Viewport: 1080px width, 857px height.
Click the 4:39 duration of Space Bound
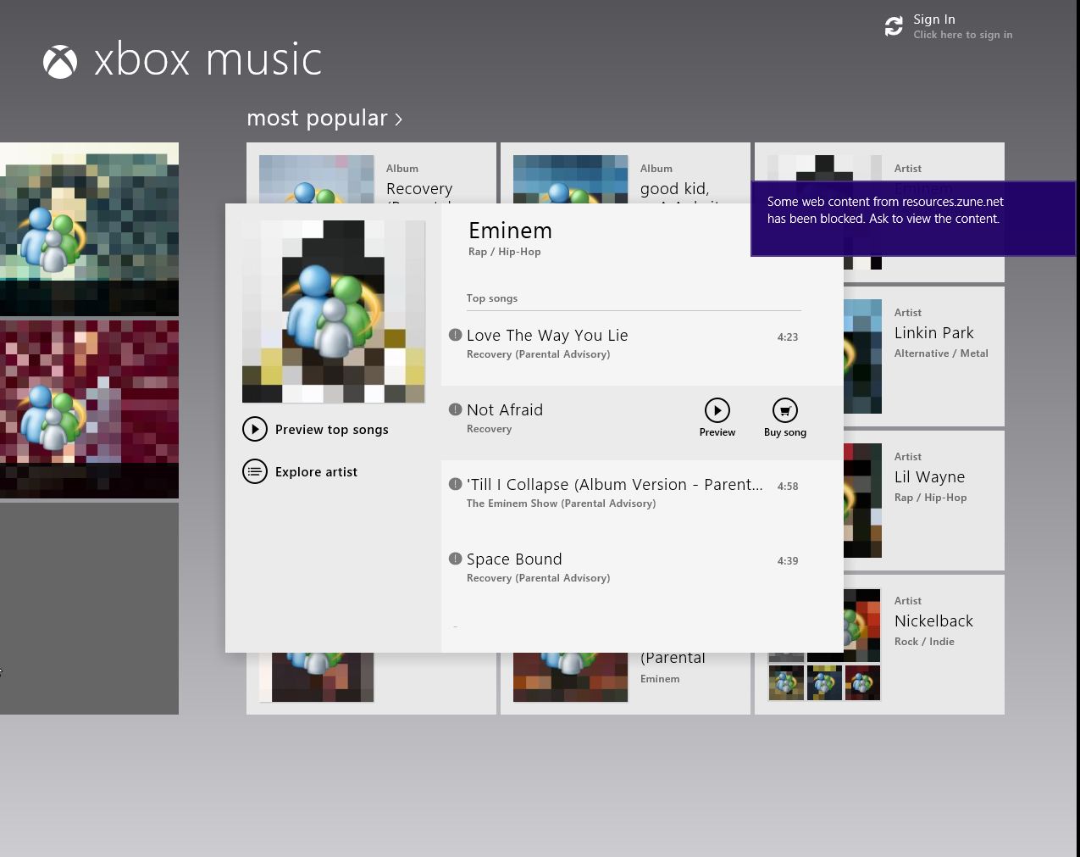(788, 560)
